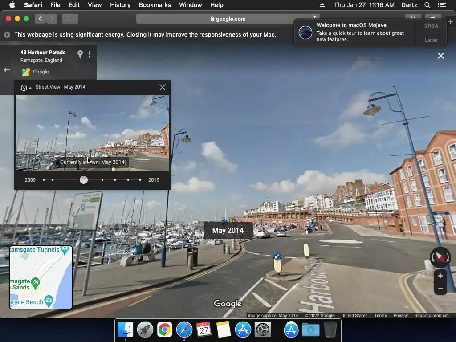
Task: Open Notification Center list icon
Action: coord(441,5)
